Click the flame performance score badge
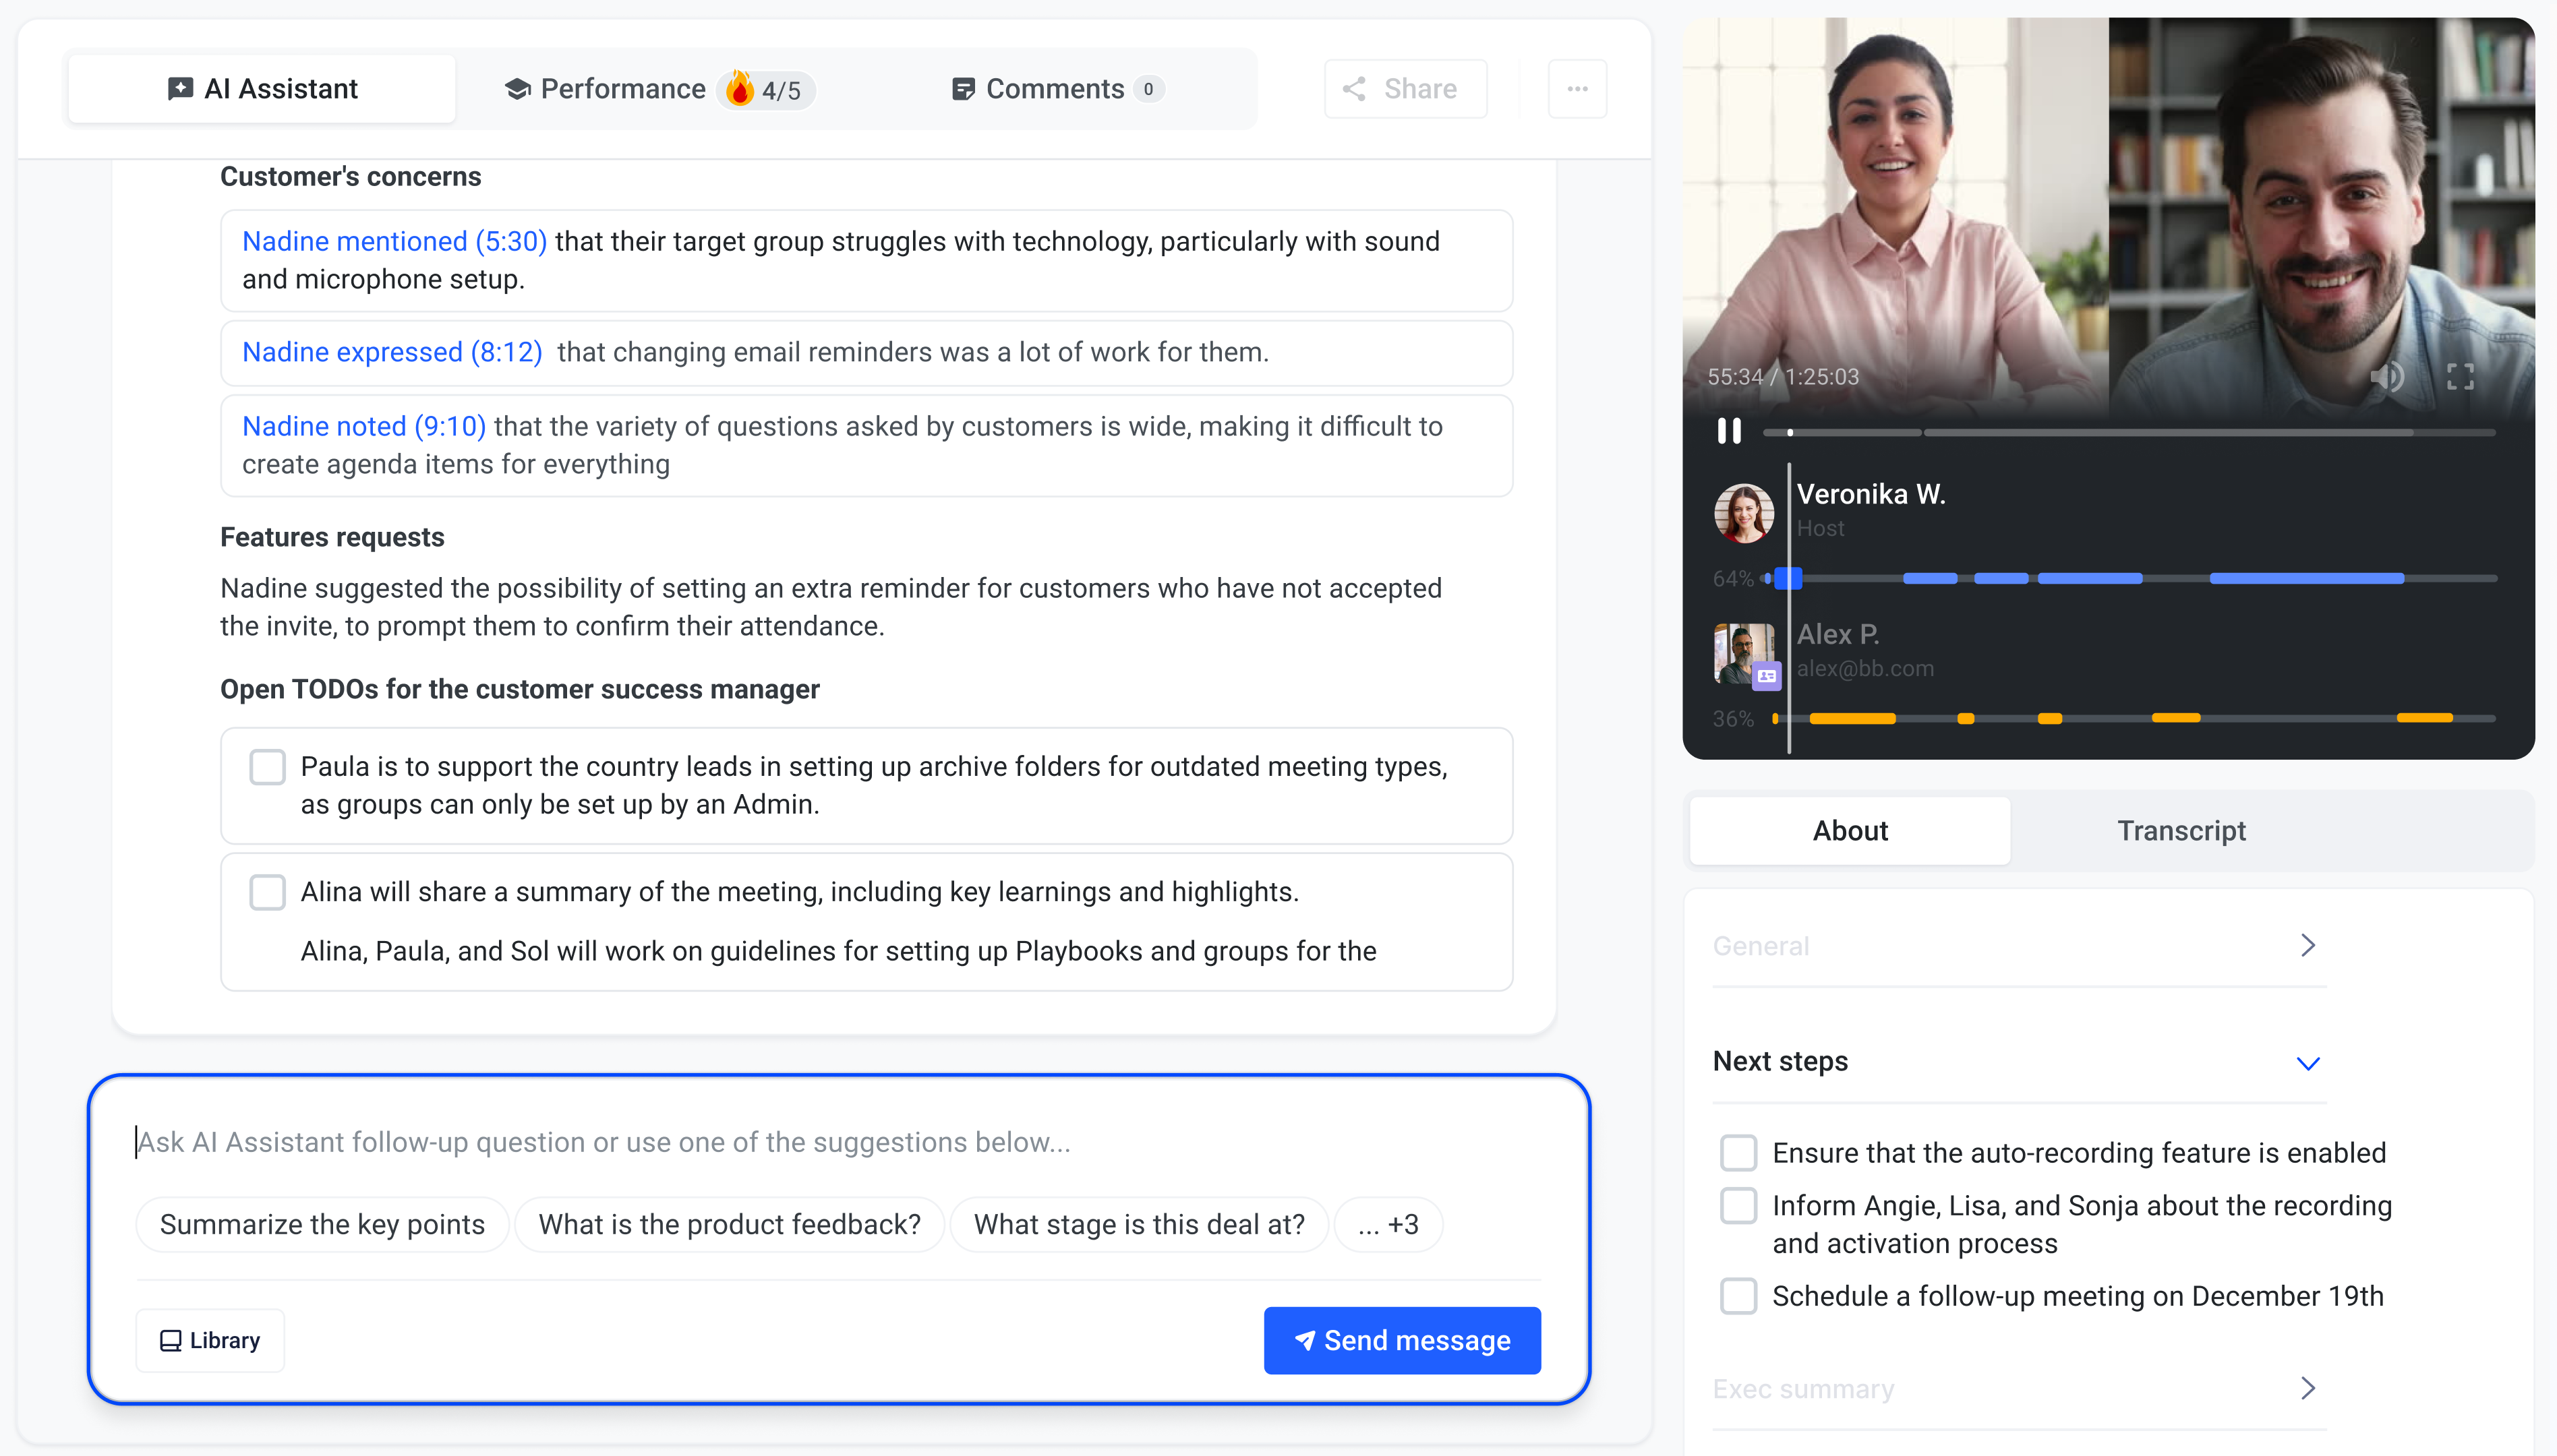This screenshot has width=2557, height=1456. pos(766,90)
